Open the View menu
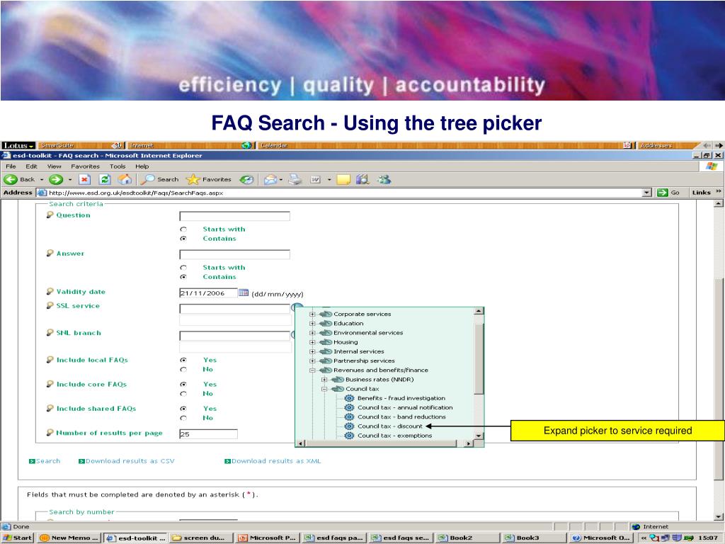The image size is (725, 544). [x=54, y=166]
